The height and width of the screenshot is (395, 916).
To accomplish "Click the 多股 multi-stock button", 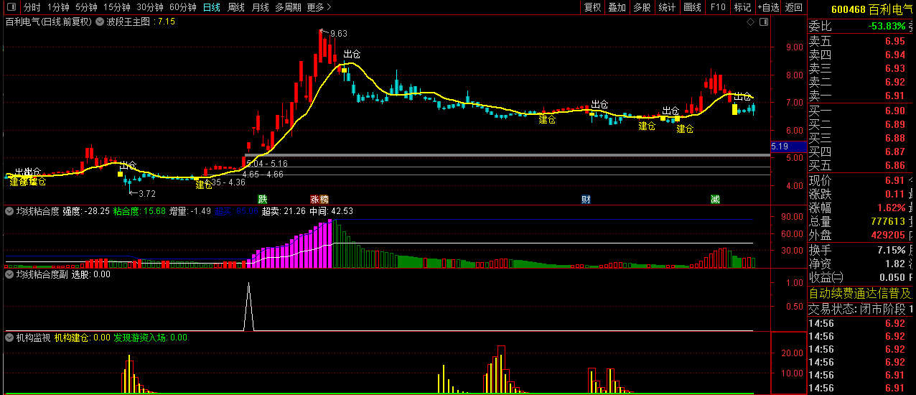I will (642, 7).
